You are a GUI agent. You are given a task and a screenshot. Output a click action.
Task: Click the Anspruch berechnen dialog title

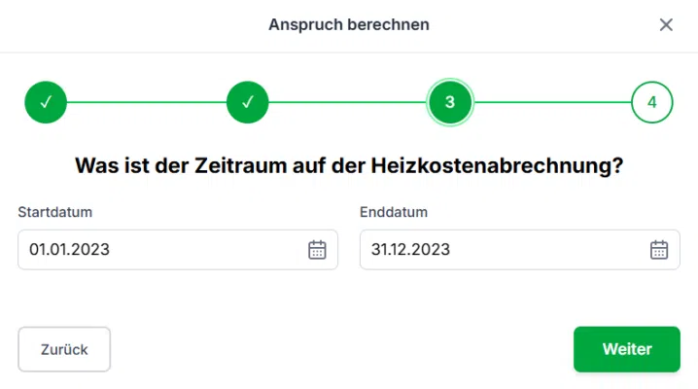pos(349,25)
